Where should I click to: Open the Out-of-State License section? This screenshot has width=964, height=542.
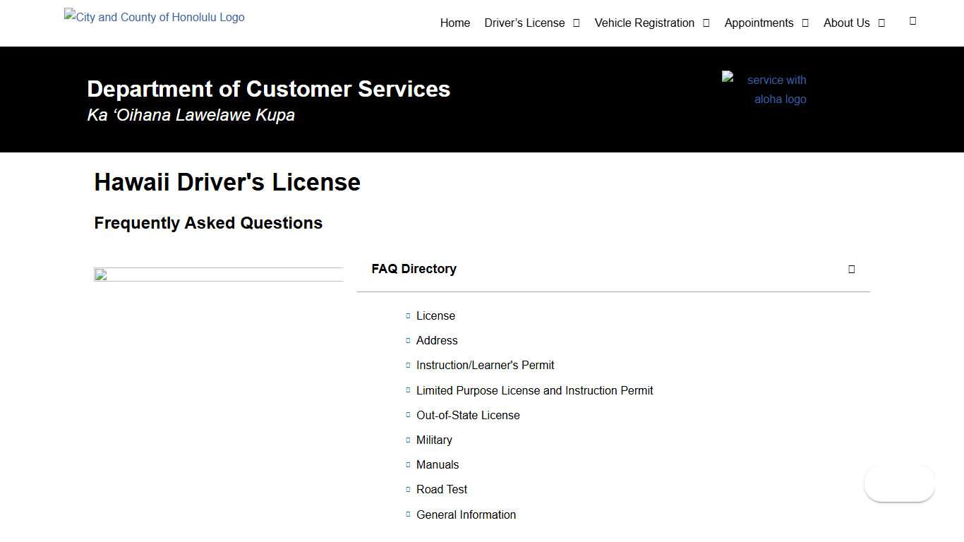tap(468, 415)
